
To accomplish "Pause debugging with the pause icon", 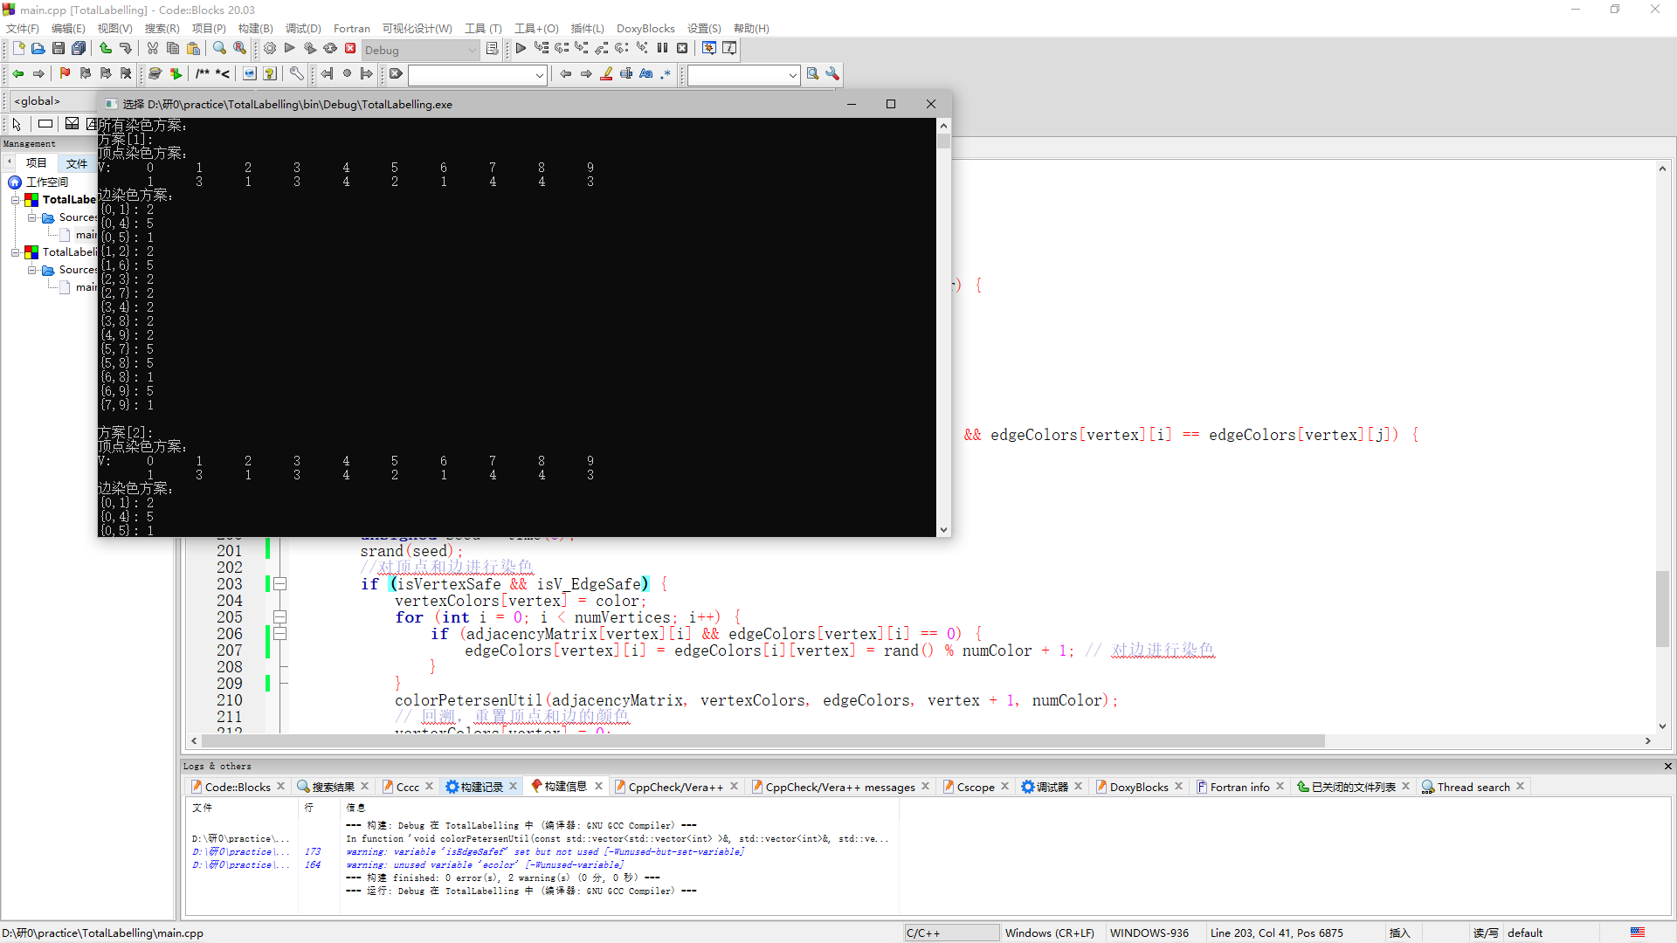I will tap(662, 48).
